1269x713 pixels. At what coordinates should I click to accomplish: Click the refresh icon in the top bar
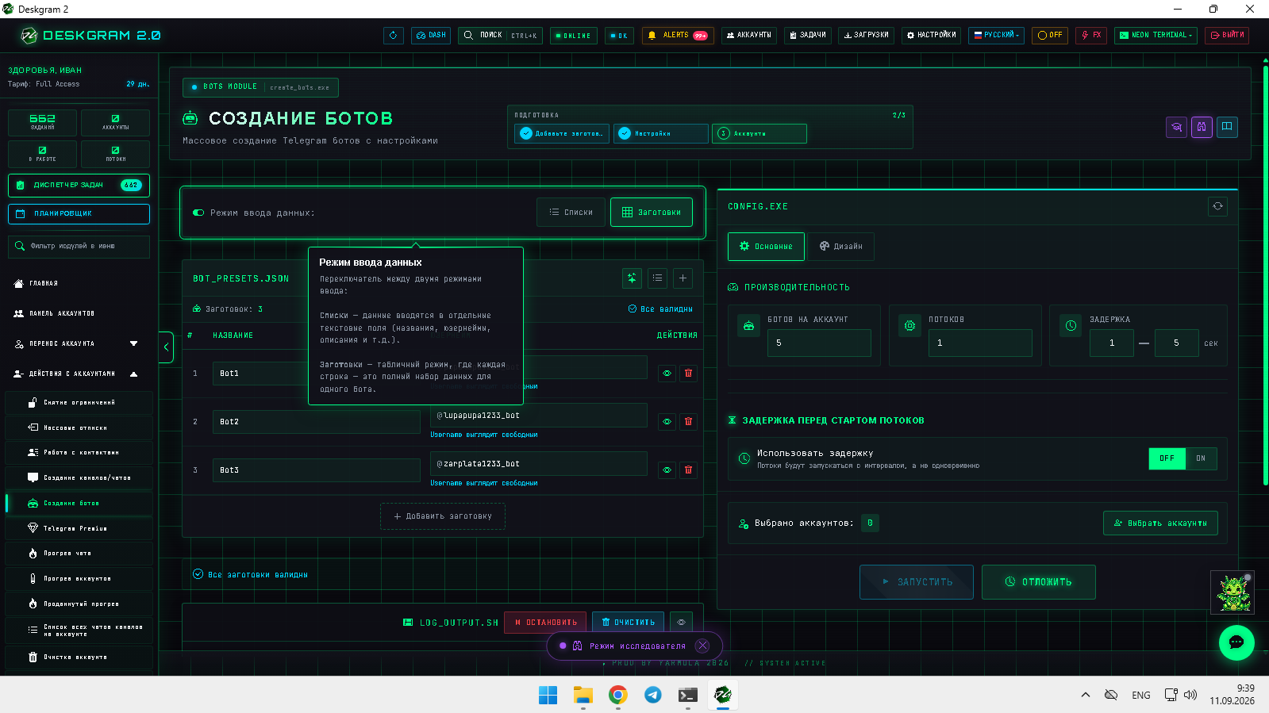[393, 36]
